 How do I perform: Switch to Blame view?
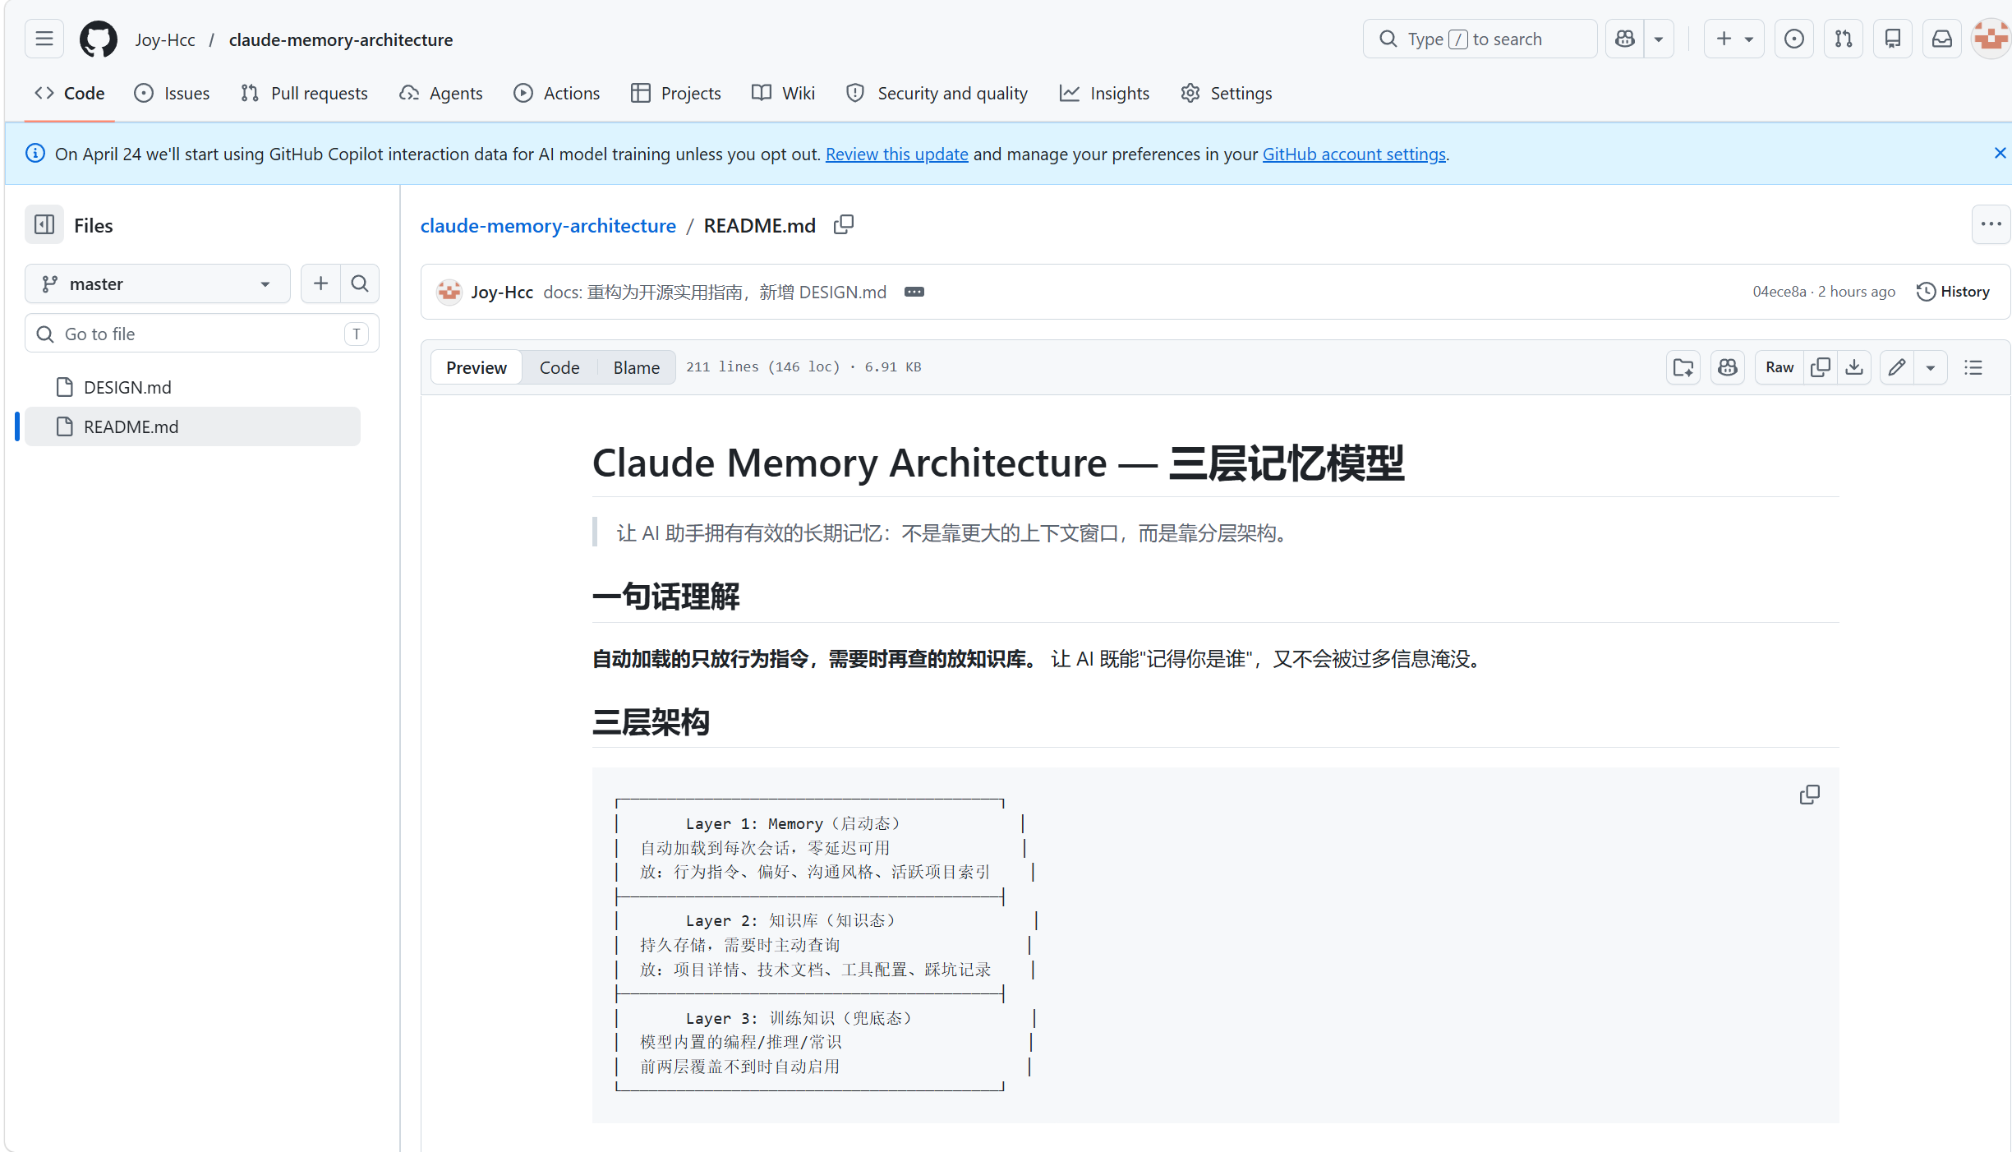click(637, 367)
